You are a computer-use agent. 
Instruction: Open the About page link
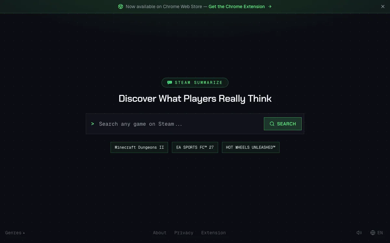(x=160, y=233)
